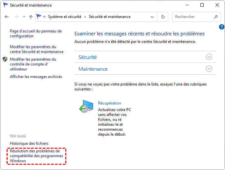Minimize the Sécurité et maintenance window
Viewport: 225px width, 170px height.
coord(187,5)
